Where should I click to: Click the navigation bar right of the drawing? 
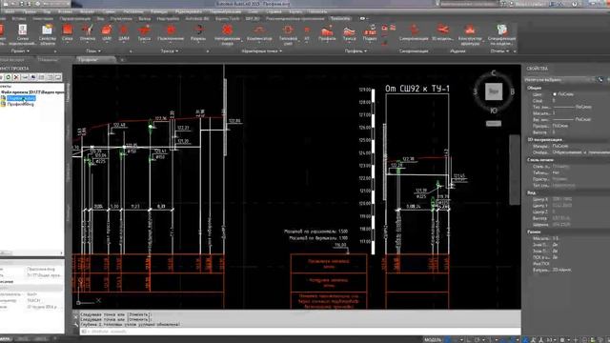click(x=515, y=170)
